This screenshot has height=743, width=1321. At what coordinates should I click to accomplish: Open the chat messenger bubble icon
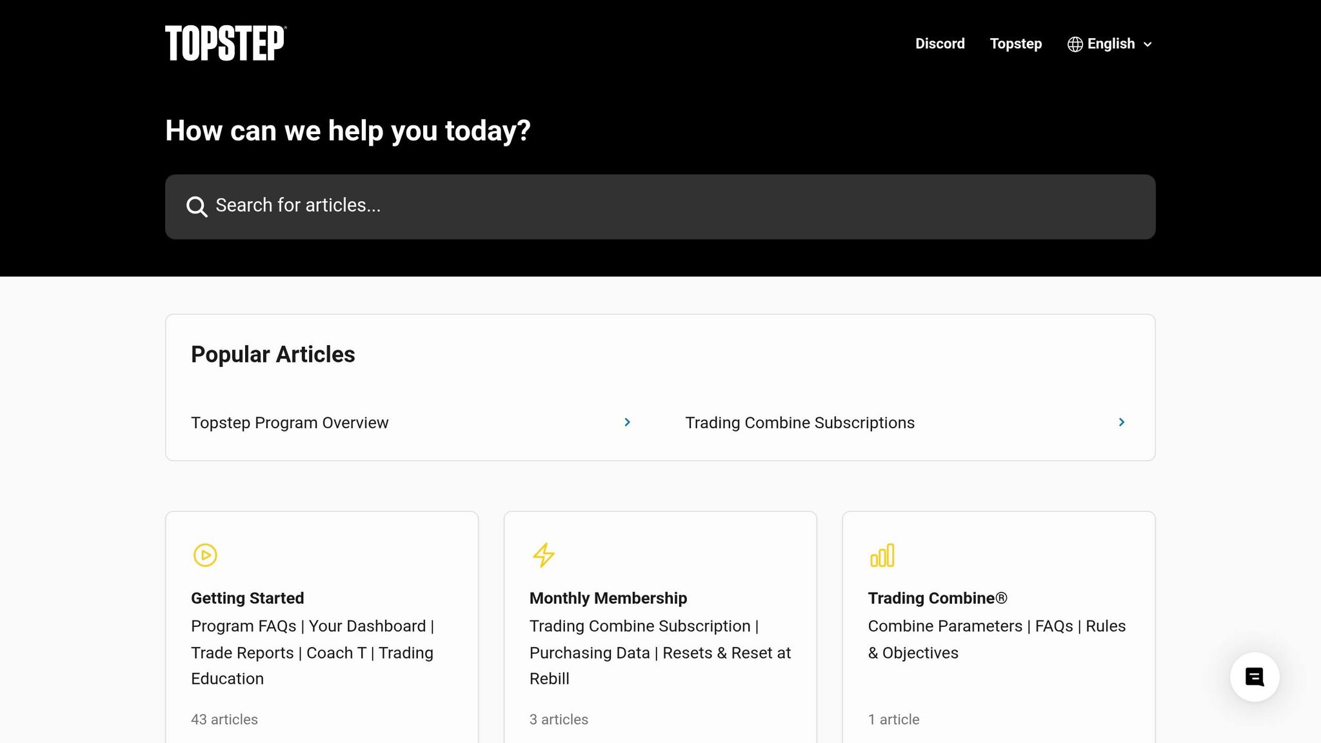coord(1254,677)
